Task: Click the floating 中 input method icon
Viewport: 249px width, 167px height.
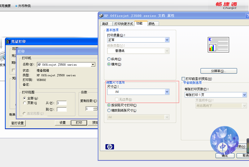Action: coord(223,147)
